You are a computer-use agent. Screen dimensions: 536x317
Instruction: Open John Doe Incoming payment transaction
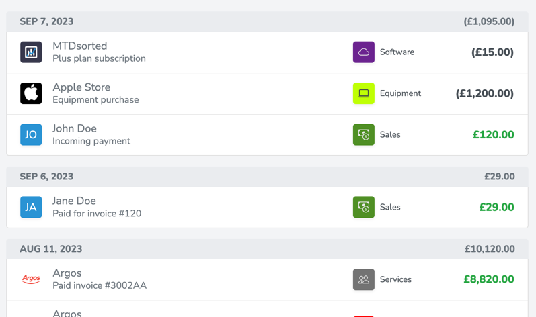pos(267,135)
